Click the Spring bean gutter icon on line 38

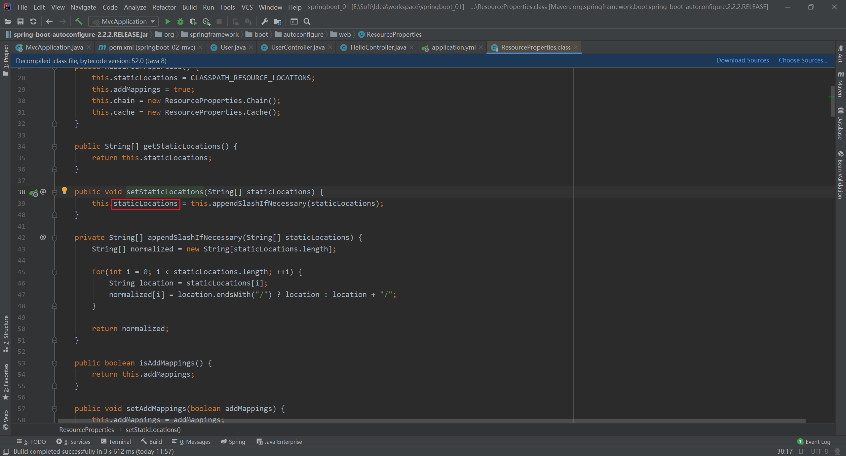(34, 192)
